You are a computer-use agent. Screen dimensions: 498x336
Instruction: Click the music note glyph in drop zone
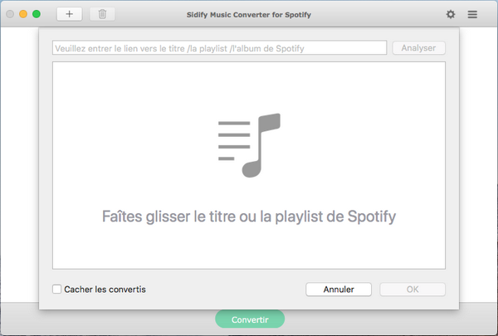coord(262,144)
